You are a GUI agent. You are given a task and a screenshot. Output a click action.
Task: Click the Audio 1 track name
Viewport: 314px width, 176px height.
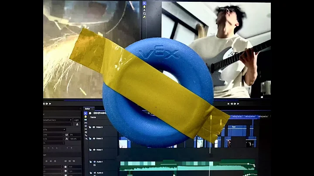[x=100, y=162]
